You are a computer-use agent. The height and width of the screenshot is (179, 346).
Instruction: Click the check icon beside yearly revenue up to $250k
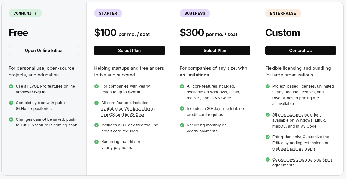pos(96,86)
